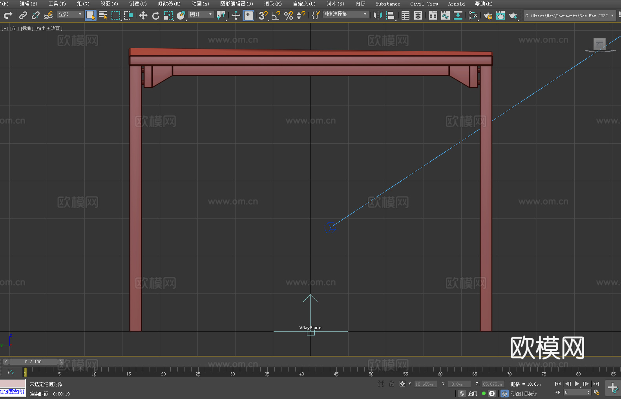Click the [+] viewport general label
The image size is (621, 399).
pos(5,28)
